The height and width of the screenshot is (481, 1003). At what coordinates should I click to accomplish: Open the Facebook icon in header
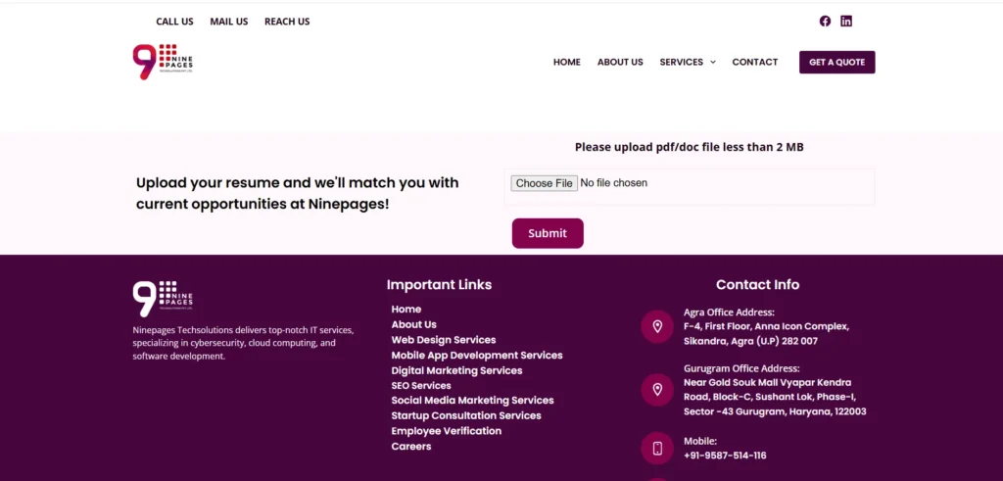825,22
